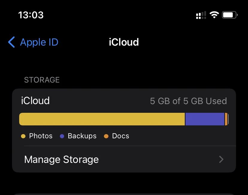Screen dimensions: 248x195
Task: Tap the Docs legend label
Action: (120, 136)
